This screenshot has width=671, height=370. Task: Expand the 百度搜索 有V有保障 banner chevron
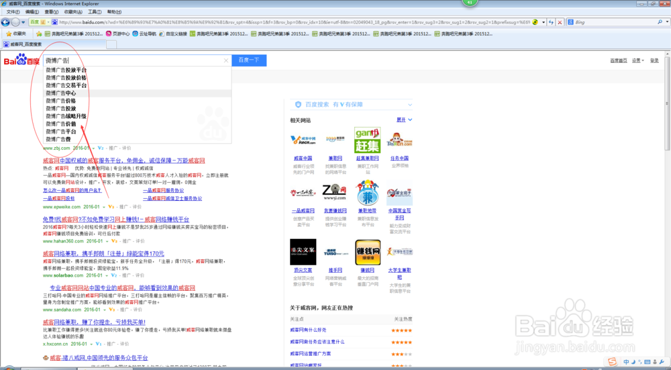410,105
